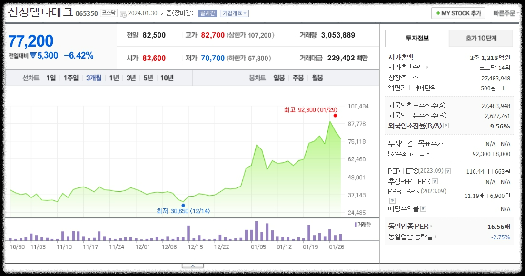Screen dimensions: 525x276
Task: Click the clock icon beside the date
Action: [x=123, y=14]
